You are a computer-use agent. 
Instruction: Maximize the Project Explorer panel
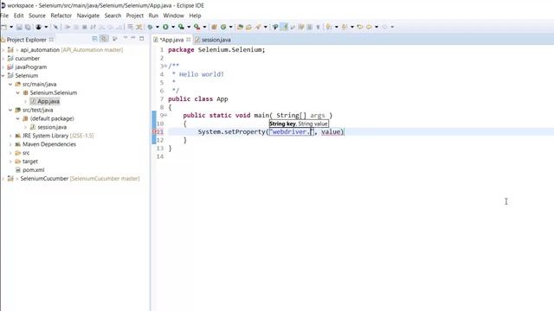142,38
